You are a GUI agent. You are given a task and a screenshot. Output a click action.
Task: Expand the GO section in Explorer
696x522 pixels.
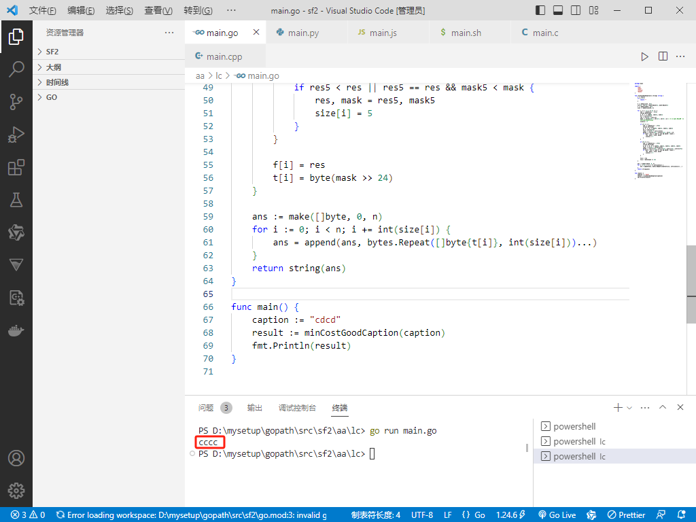click(109, 97)
